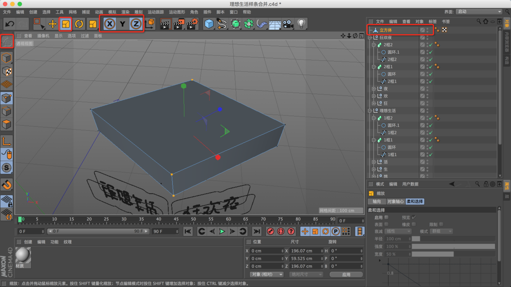Click the coordinate system icon in the toolbar
This screenshot has width=511, height=287.
pyautogui.click(x=150, y=24)
